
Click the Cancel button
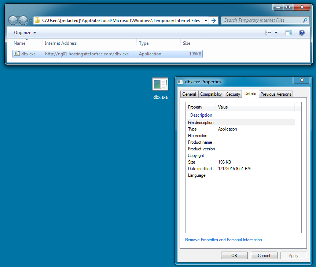[264, 256]
